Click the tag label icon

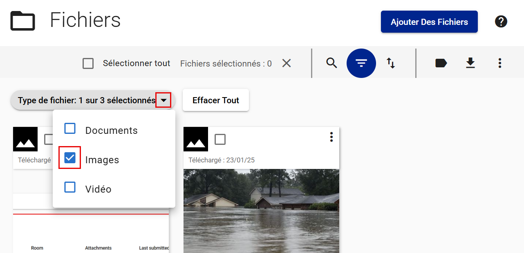(441, 63)
